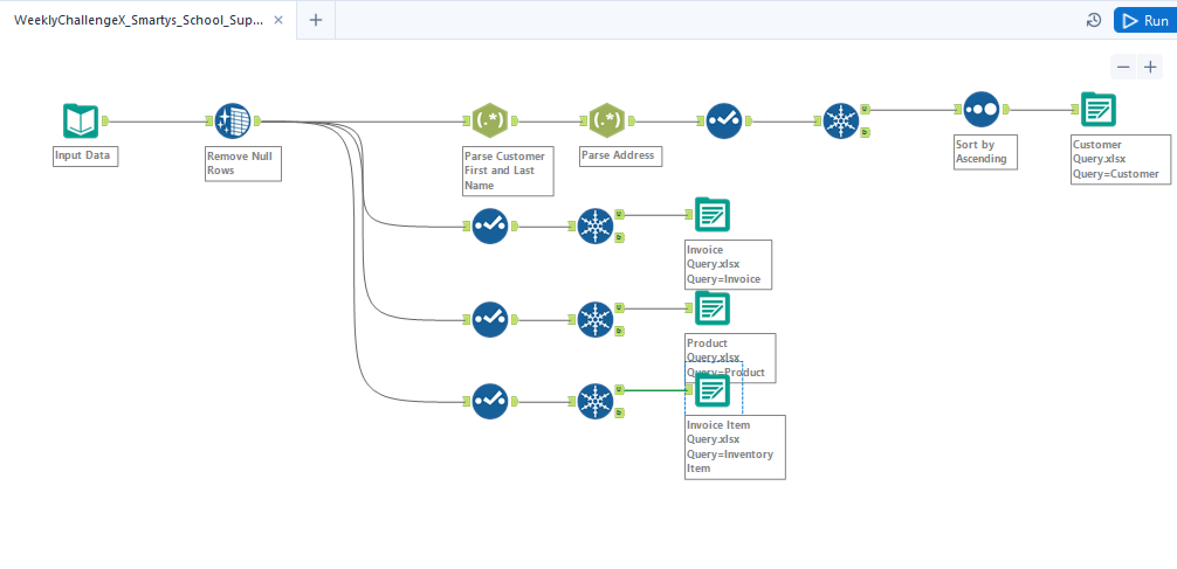The height and width of the screenshot is (569, 1177).
Task: Click the Product Query.xlsx output tool icon
Action: pyautogui.click(x=712, y=308)
